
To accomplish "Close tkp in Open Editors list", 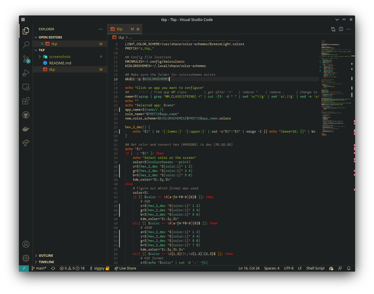I will pyautogui.click(x=42, y=44).
